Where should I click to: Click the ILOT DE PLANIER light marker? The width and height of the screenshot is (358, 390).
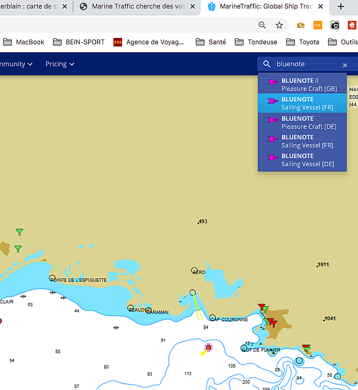[x=244, y=348]
